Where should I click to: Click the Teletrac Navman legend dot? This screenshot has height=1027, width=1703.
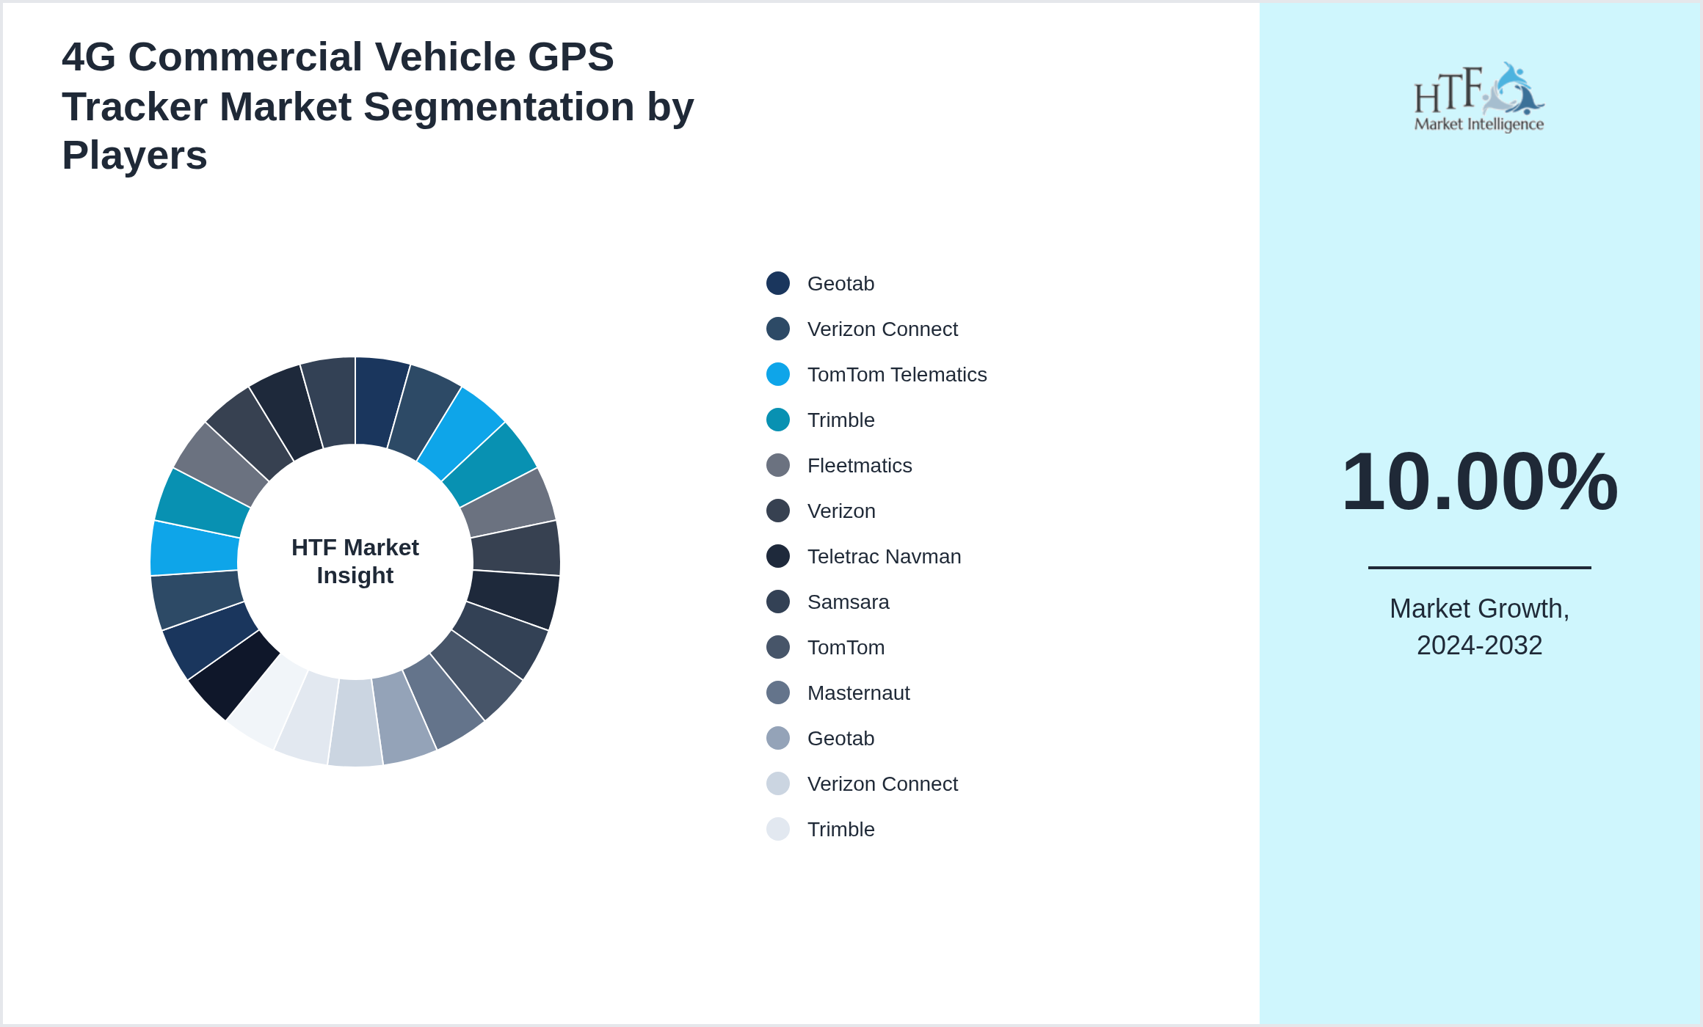tap(778, 556)
